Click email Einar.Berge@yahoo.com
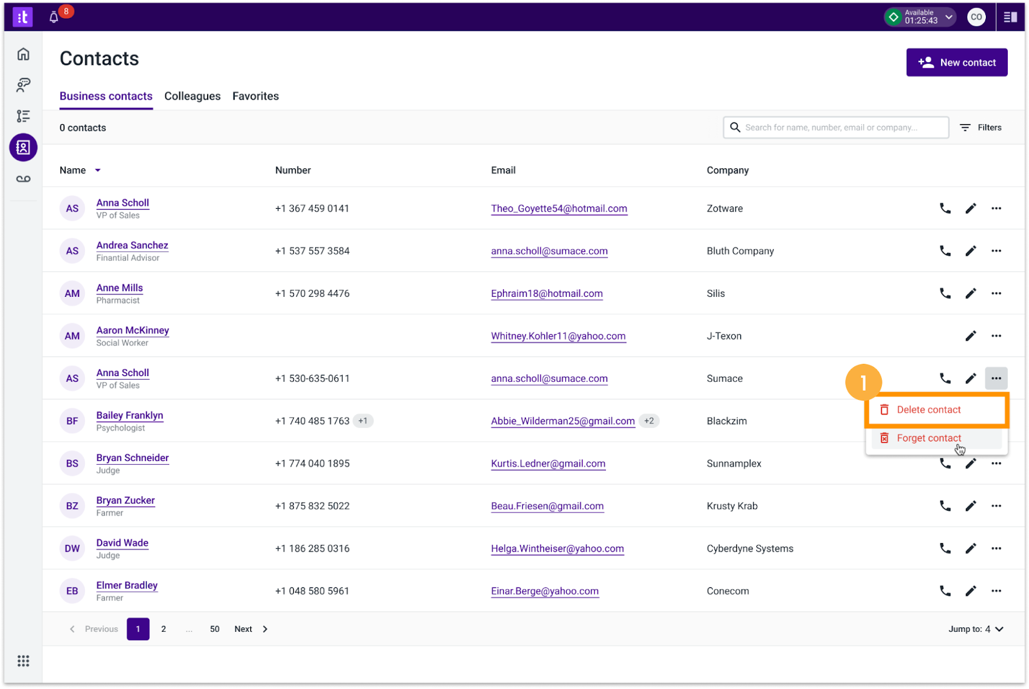The image size is (1029, 689). (545, 591)
